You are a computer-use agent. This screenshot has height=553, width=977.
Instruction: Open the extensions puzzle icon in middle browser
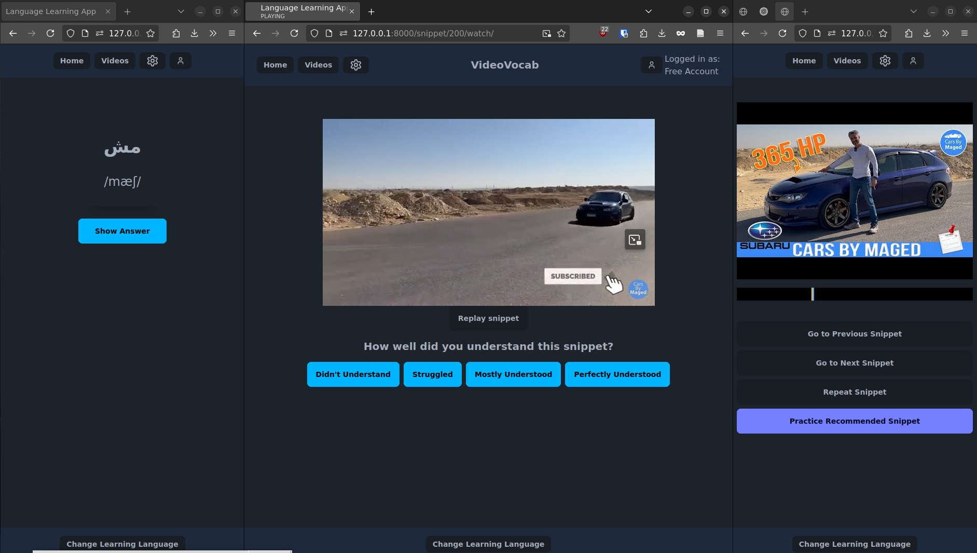pos(643,33)
